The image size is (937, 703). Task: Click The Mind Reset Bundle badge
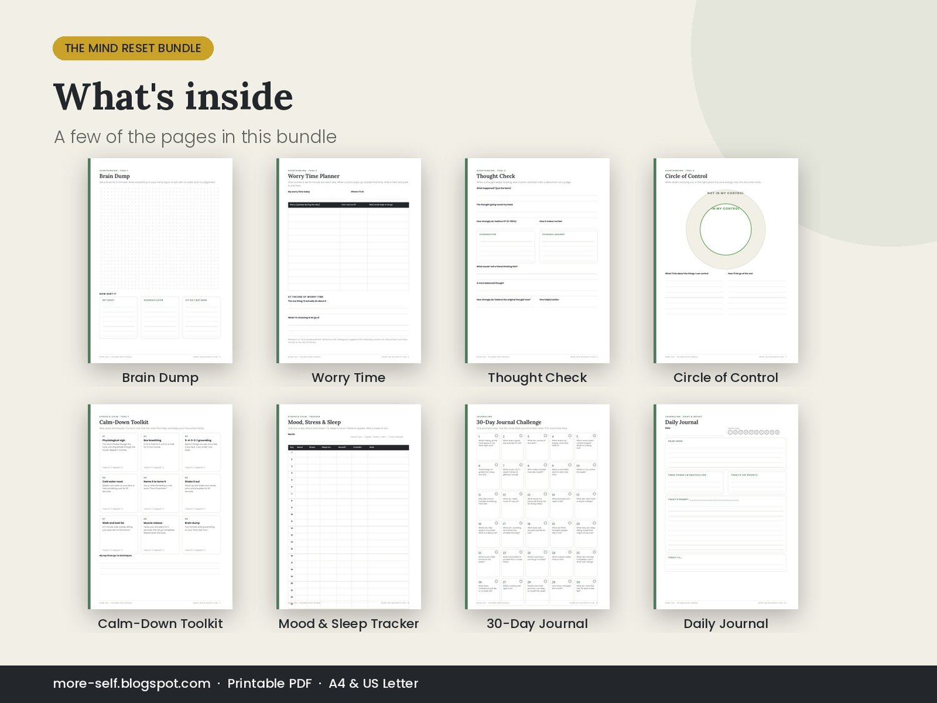(x=133, y=48)
